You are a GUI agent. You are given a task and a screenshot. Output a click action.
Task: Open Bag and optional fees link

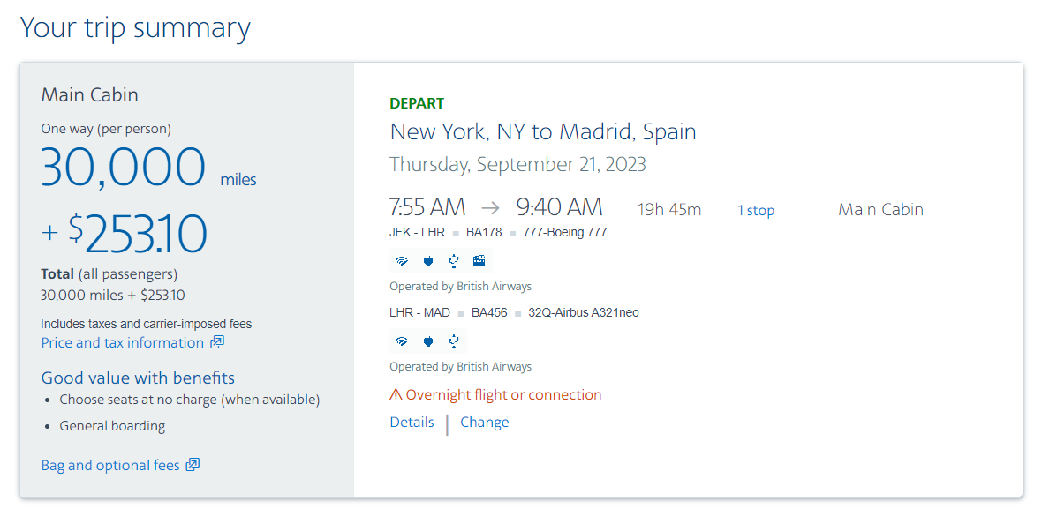click(x=110, y=465)
